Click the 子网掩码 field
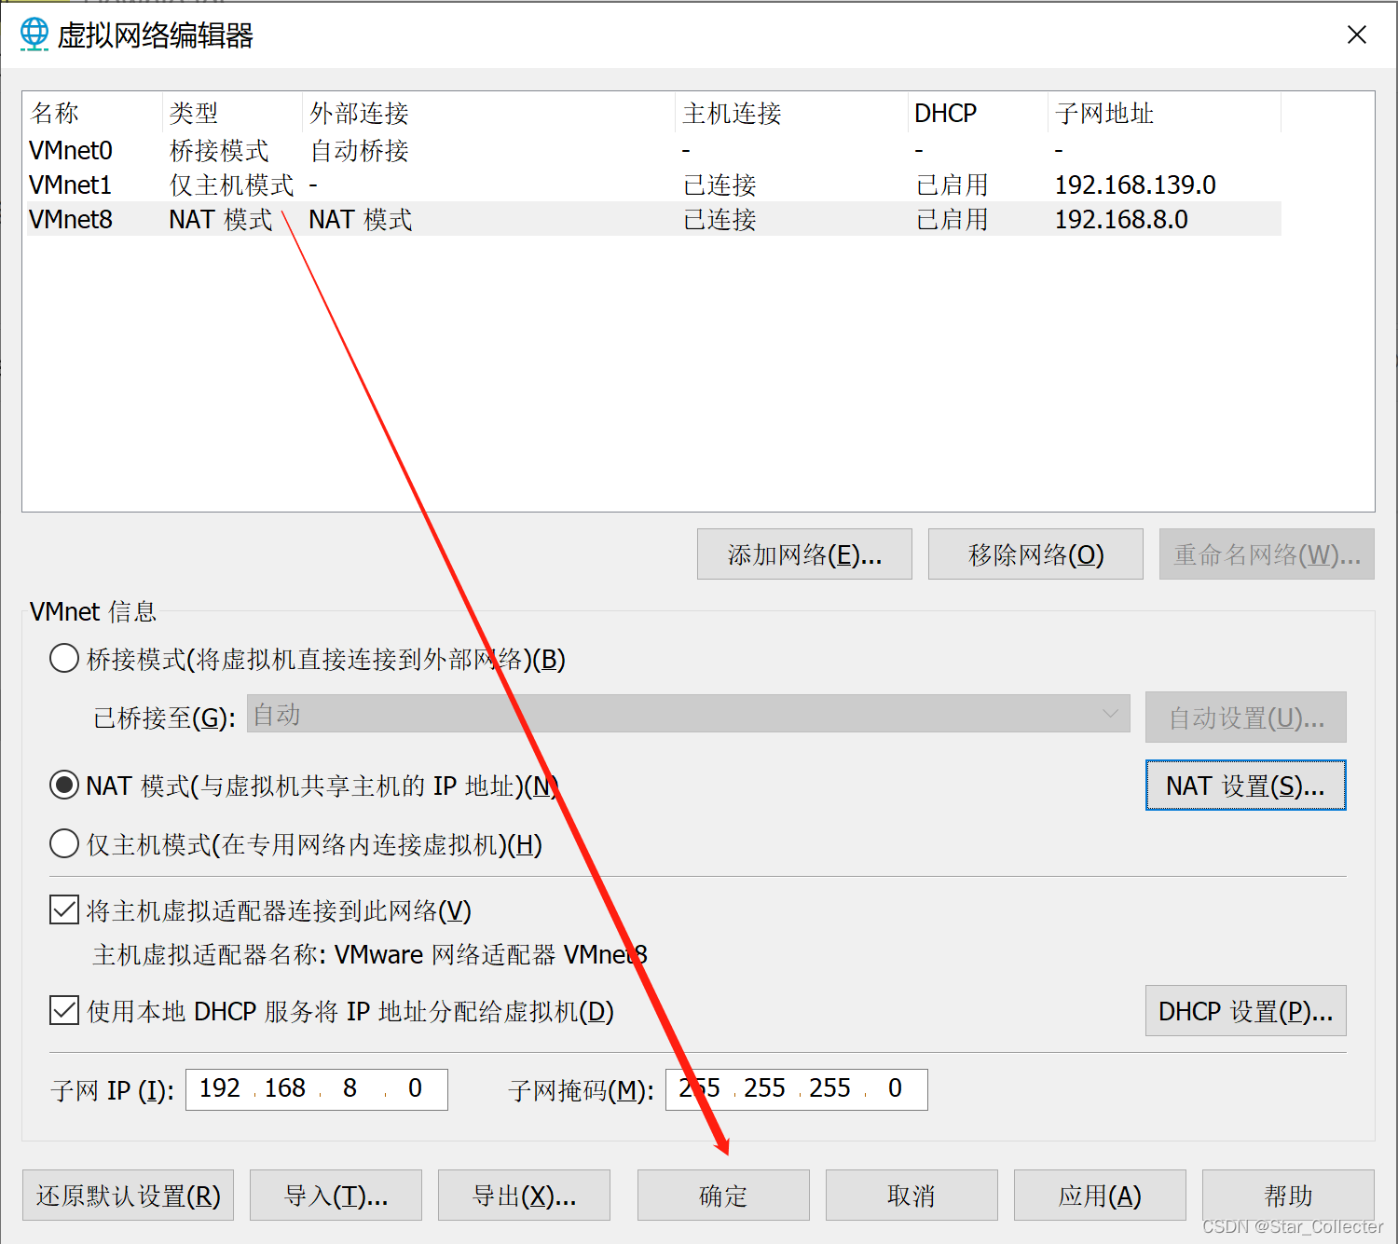Viewport: 1398px width, 1244px height. coord(797,1089)
